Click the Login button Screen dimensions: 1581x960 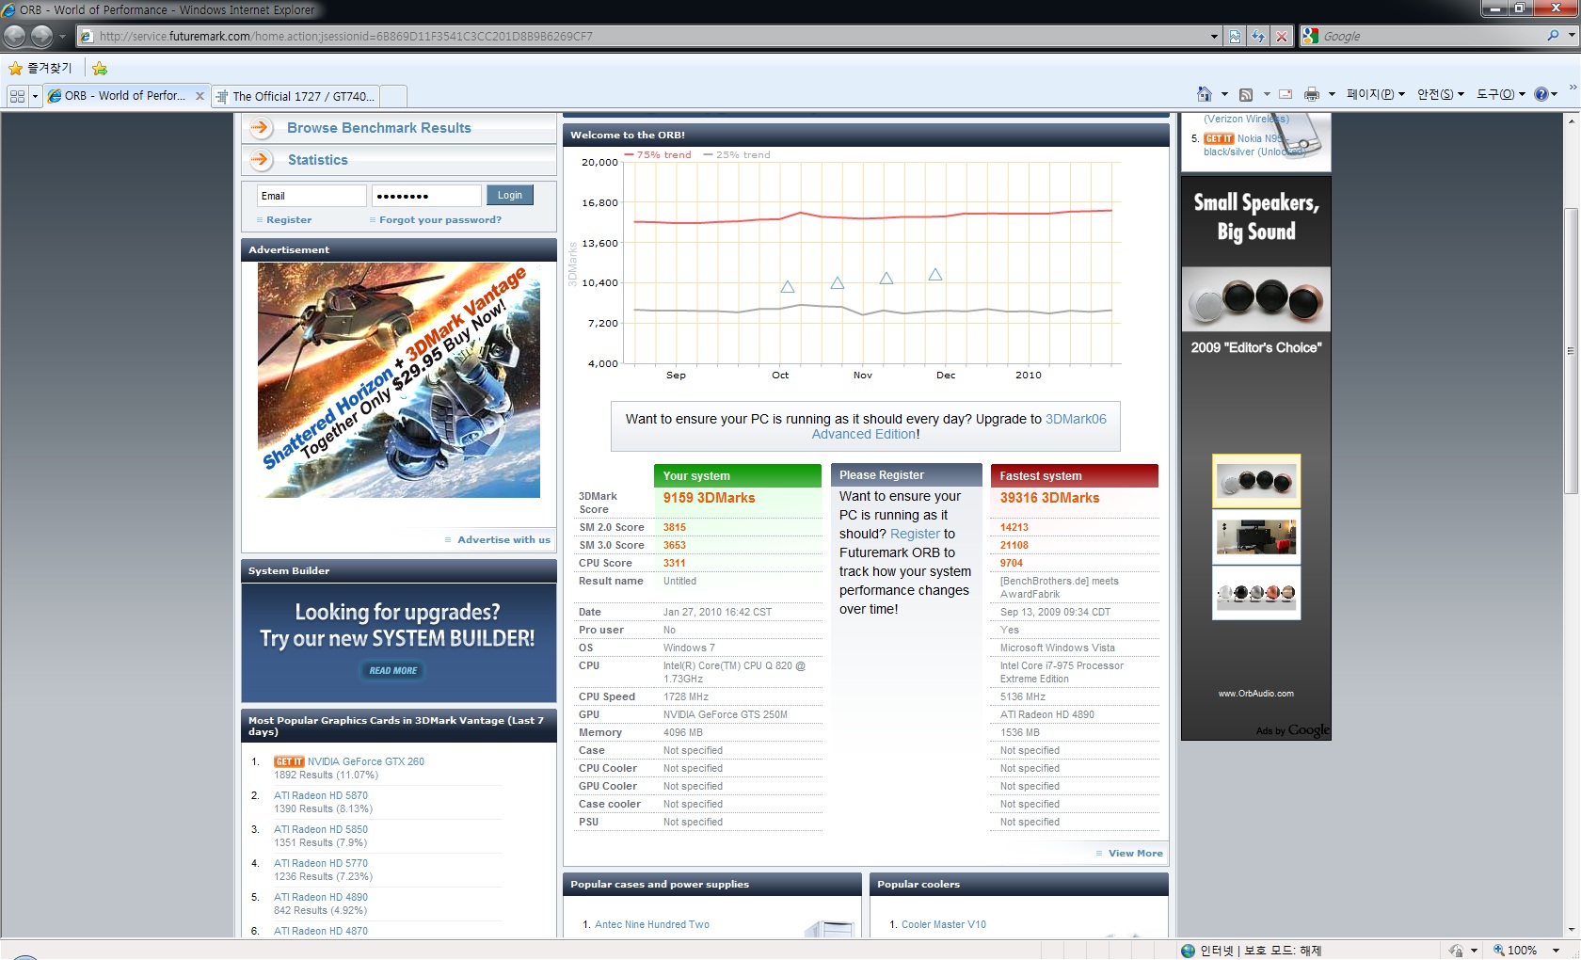click(x=510, y=195)
